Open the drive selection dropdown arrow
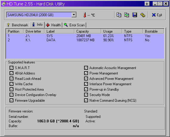The image size is (170, 137). tap(74, 15)
